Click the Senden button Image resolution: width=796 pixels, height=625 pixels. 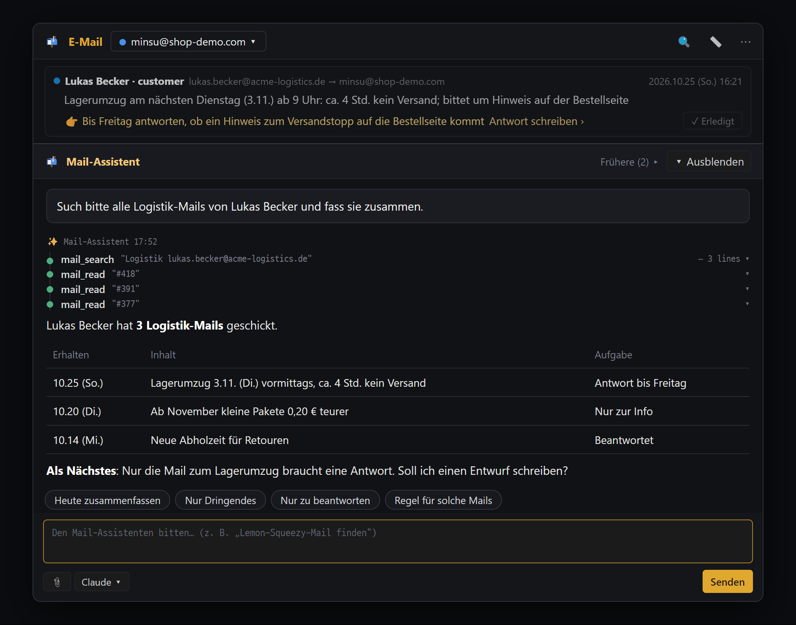727,582
